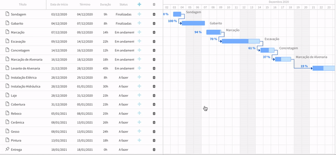Click day 14 in the timeline header
The image size is (336, 155).
[259, 7]
